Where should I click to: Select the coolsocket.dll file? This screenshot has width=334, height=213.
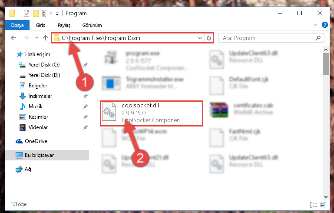click(152, 113)
